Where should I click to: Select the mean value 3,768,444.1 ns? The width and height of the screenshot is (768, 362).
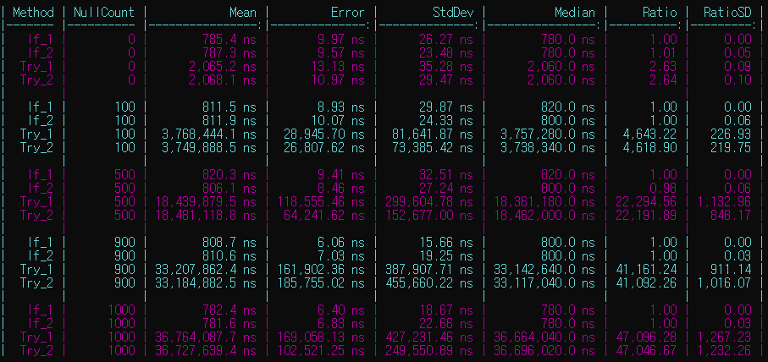tap(209, 134)
